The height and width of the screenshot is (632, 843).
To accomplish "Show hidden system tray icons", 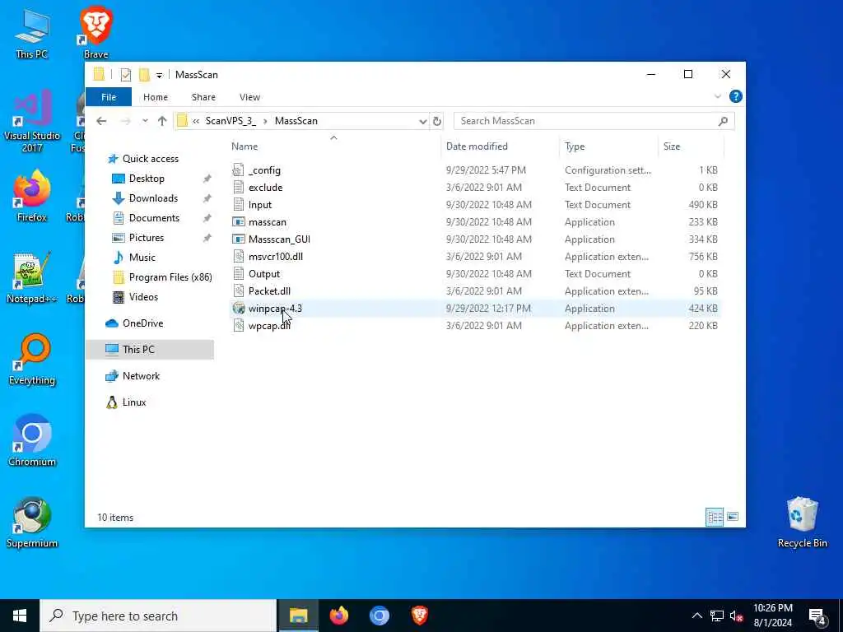I will [x=696, y=616].
